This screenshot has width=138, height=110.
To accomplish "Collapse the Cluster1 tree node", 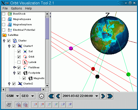I will [9, 46].
